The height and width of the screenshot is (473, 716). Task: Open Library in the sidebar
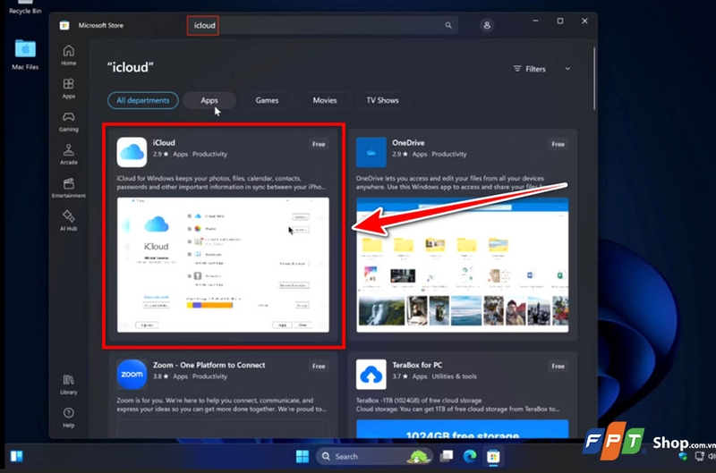(x=69, y=384)
